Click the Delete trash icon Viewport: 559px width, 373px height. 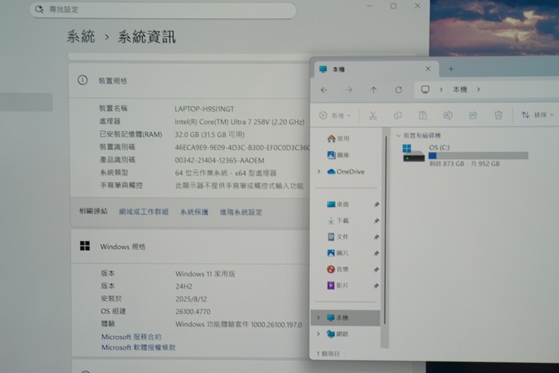(x=498, y=115)
